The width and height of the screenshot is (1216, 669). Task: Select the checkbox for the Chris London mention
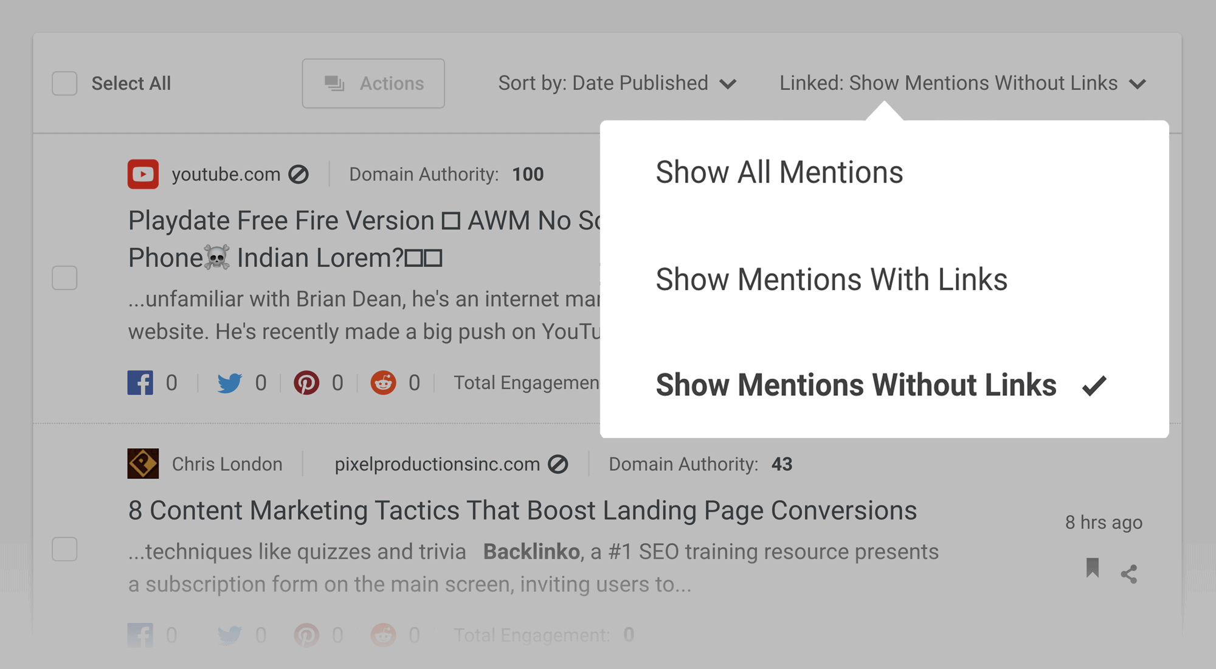point(64,550)
